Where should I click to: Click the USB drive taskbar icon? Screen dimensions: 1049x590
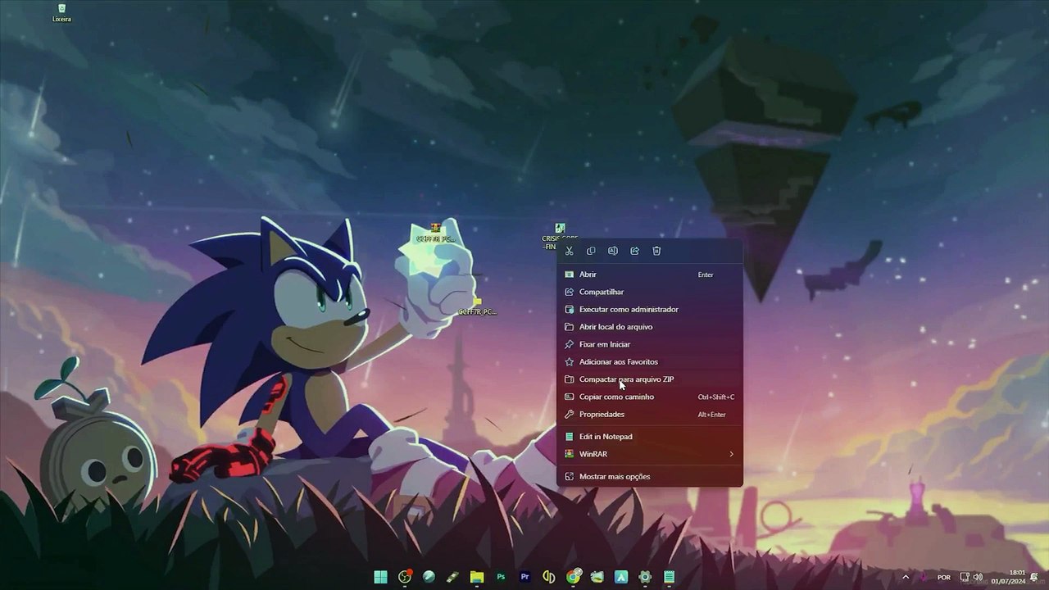tap(453, 577)
